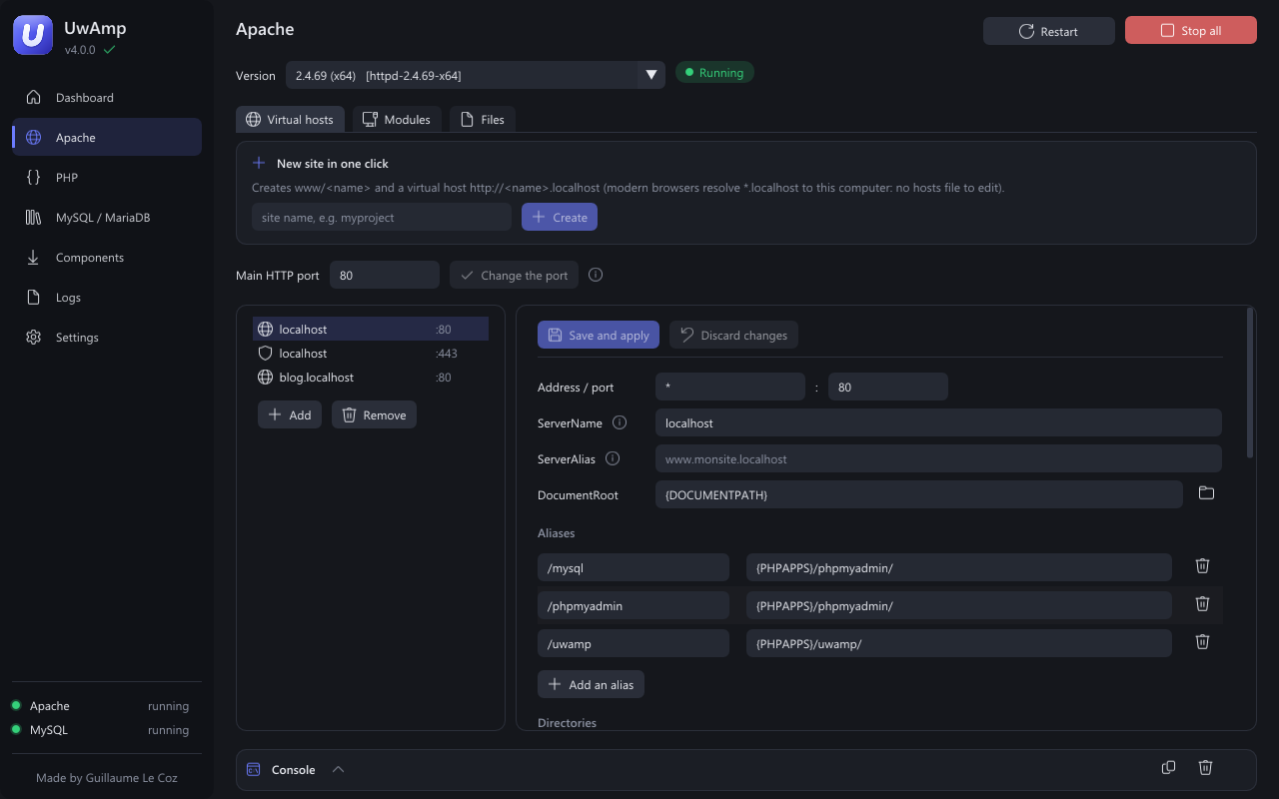Open Settings from the sidebar
This screenshot has height=799, width=1279.
[x=107, y=338]
